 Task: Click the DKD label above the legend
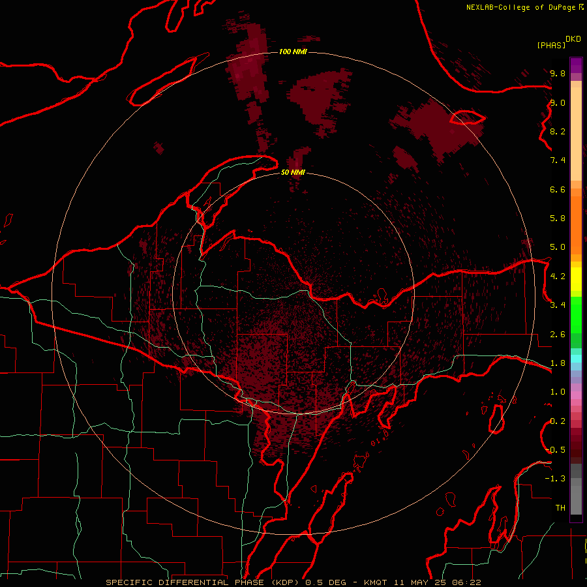573,39
